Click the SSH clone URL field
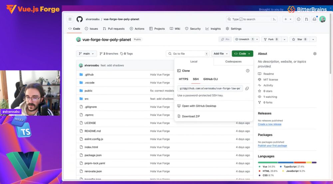 pos(210,89)
